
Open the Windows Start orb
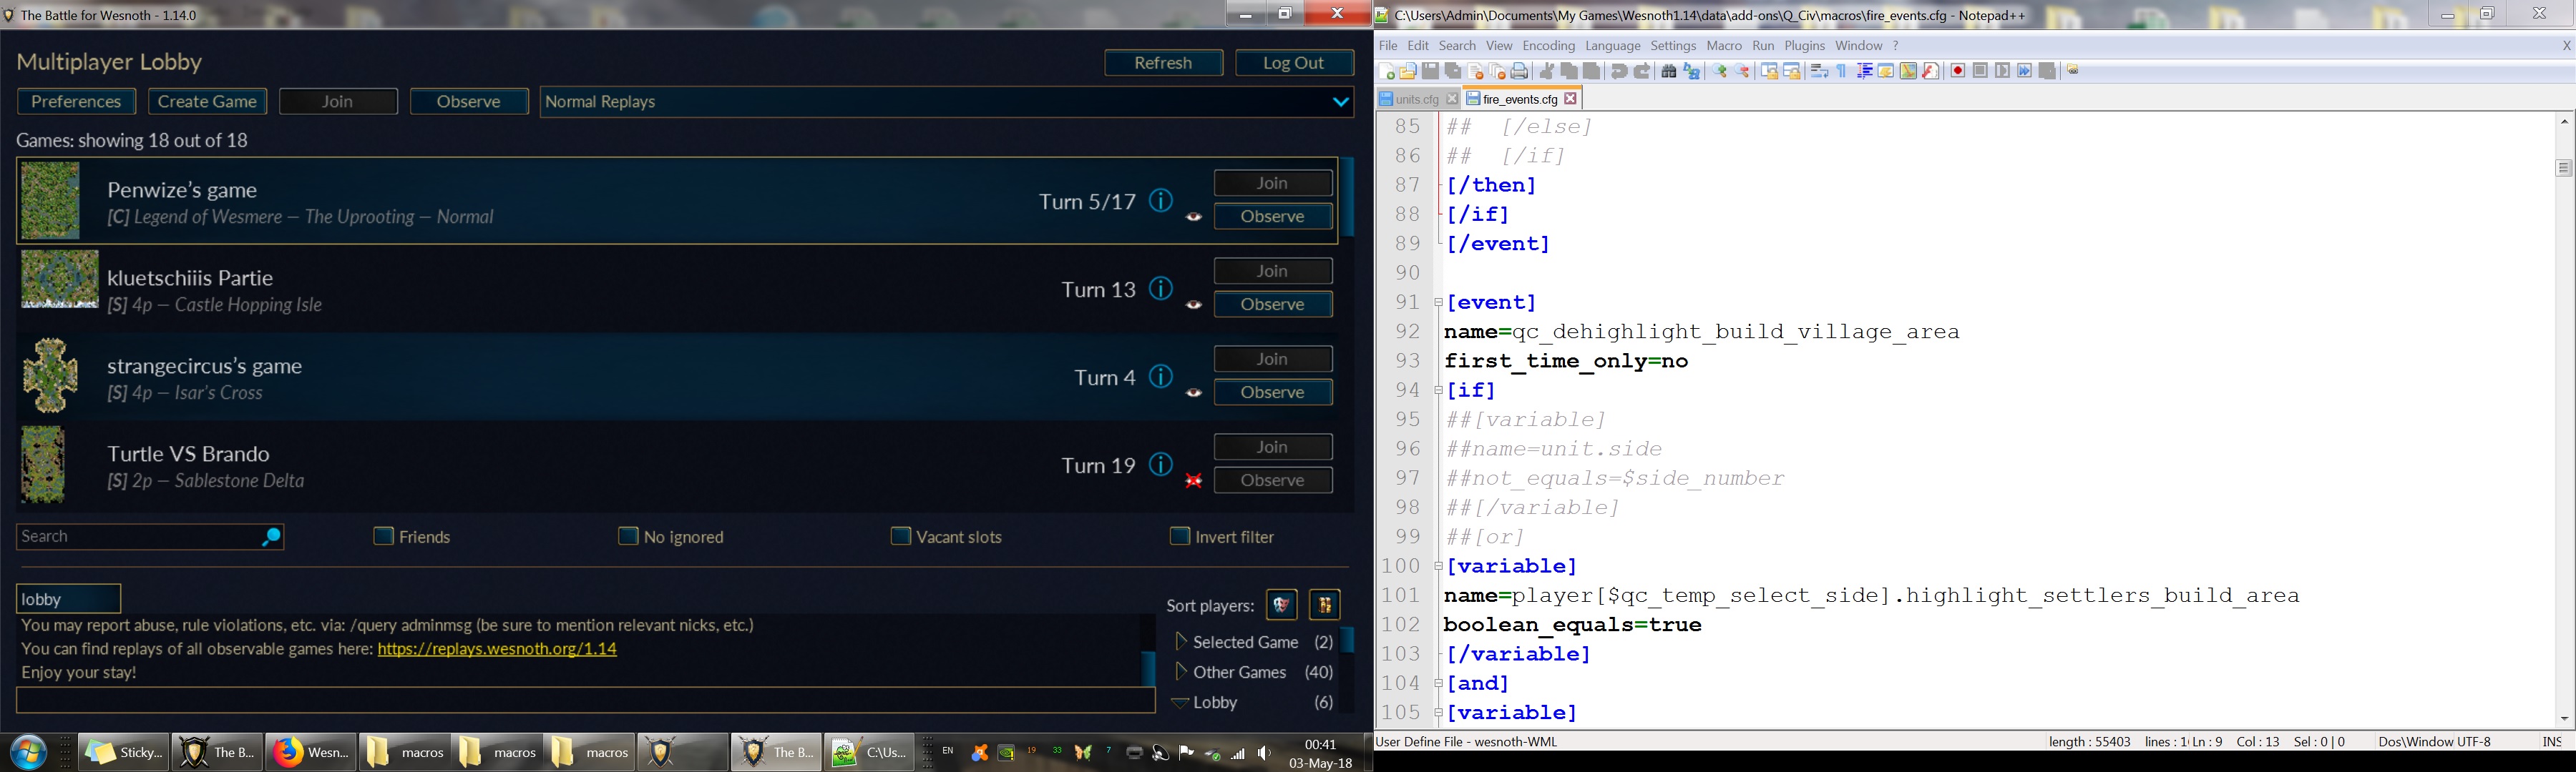28,752
